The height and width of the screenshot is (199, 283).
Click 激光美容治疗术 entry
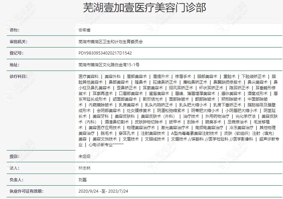(175, 128)
